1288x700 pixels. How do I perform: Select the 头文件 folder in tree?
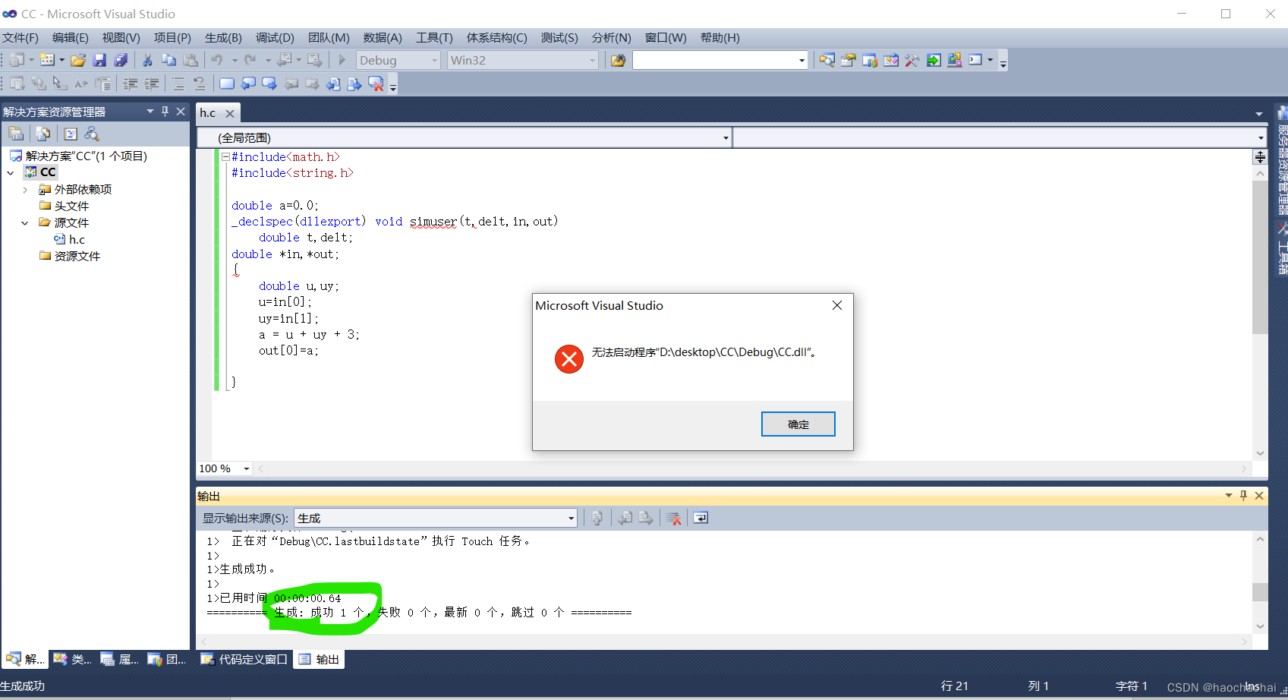point(65,206)
